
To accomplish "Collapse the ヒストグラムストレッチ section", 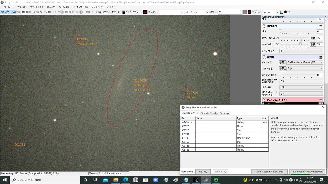I will click(264, 100).
